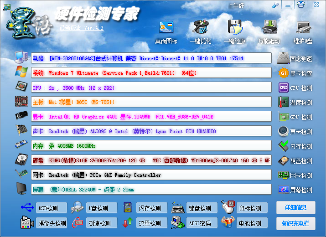Click the flash memory card icon
Image resolution: width=326 pixels, height=237 pixels.
[x=128, y=207]
